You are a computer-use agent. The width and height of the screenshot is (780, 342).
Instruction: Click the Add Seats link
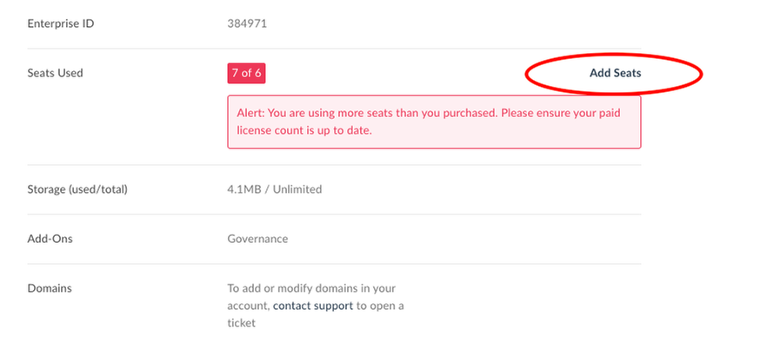point(616,73)
